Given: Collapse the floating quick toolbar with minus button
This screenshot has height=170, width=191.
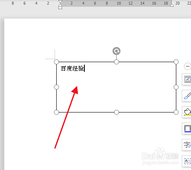Looking at the screenshot, I should tap(188, 66).
